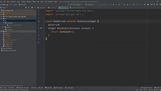Click the Stop square icon in toolbar
The width and height of the screenshot is (161, 91).
tap(130, 5)
